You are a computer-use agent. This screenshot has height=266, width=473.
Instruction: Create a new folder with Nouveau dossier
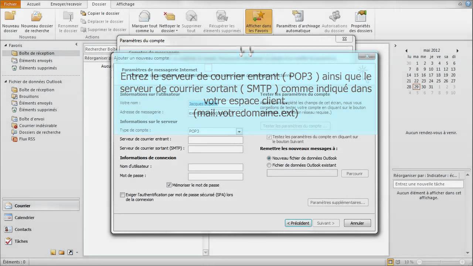11,22
